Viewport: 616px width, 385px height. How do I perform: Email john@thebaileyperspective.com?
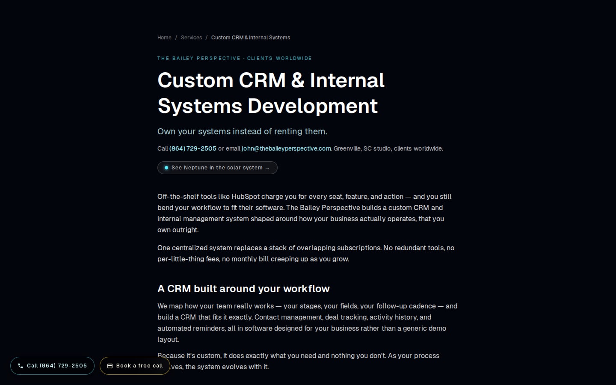[x=287, y=148]
